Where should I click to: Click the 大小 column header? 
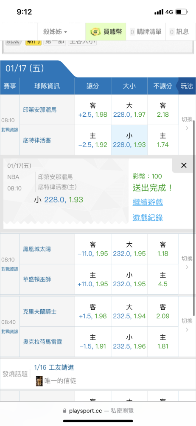pos(129,86)
